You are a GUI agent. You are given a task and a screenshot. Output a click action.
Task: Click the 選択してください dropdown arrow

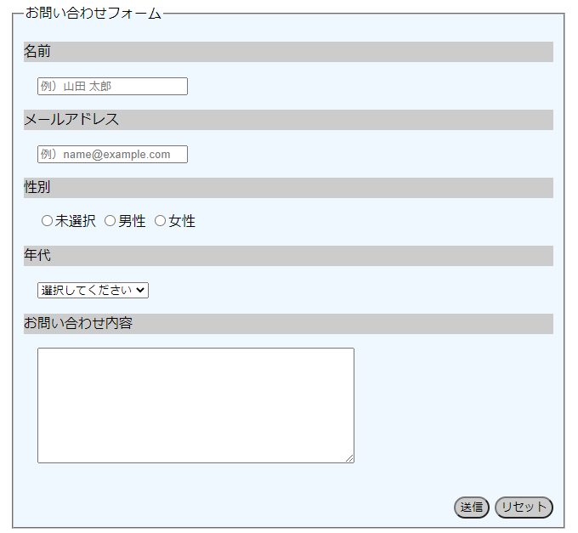pyautogui.click(x=141, y=290)
